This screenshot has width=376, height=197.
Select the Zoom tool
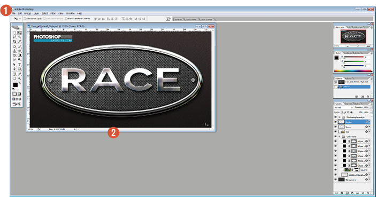[x=20, y=78]
